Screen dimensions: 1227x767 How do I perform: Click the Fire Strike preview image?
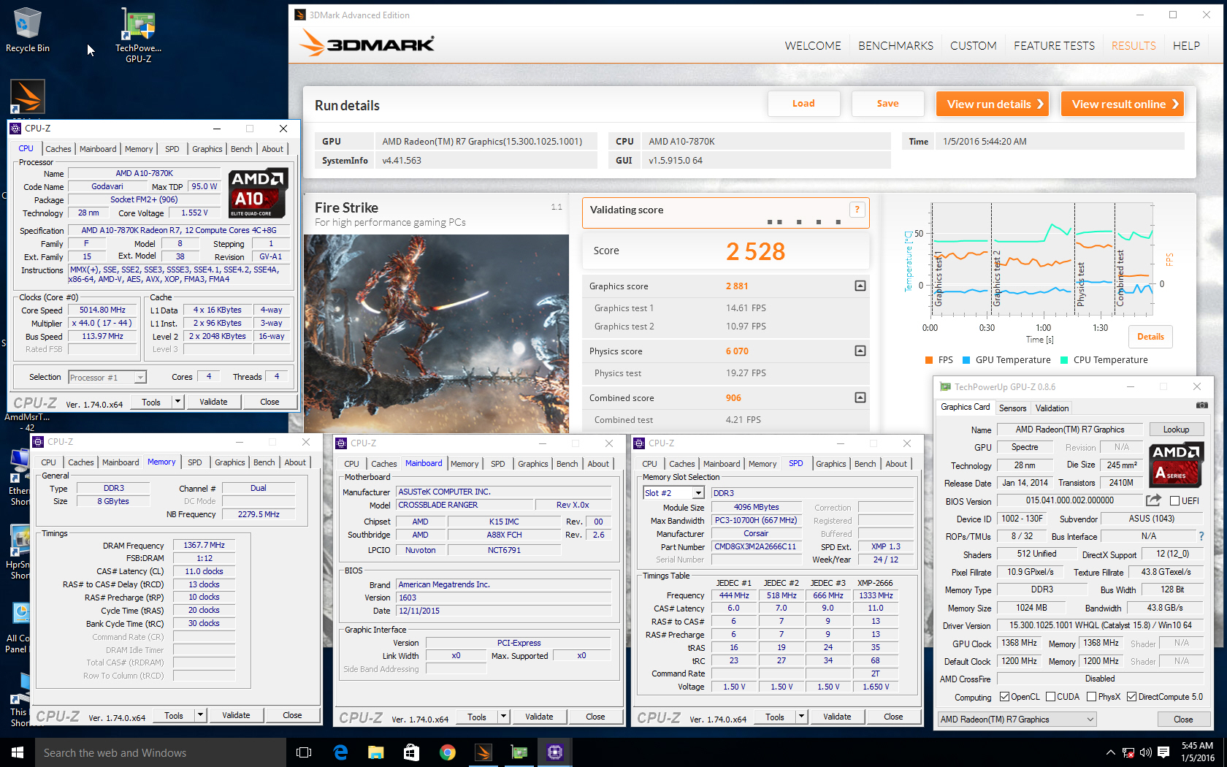pos(437,333)
